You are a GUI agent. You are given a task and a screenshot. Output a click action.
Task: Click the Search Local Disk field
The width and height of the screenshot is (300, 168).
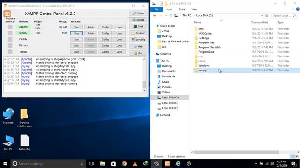284,15
